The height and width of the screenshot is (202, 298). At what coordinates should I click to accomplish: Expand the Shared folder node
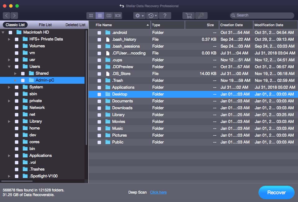pyautogui.click(x=15, y=73)
